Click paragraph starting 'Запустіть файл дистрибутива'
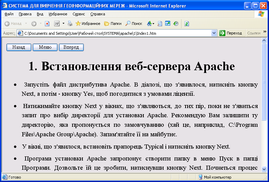 click(x=140, y=89)
